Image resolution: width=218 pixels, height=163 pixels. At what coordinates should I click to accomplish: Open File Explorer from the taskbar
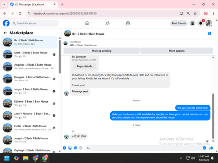pos(26,158)
